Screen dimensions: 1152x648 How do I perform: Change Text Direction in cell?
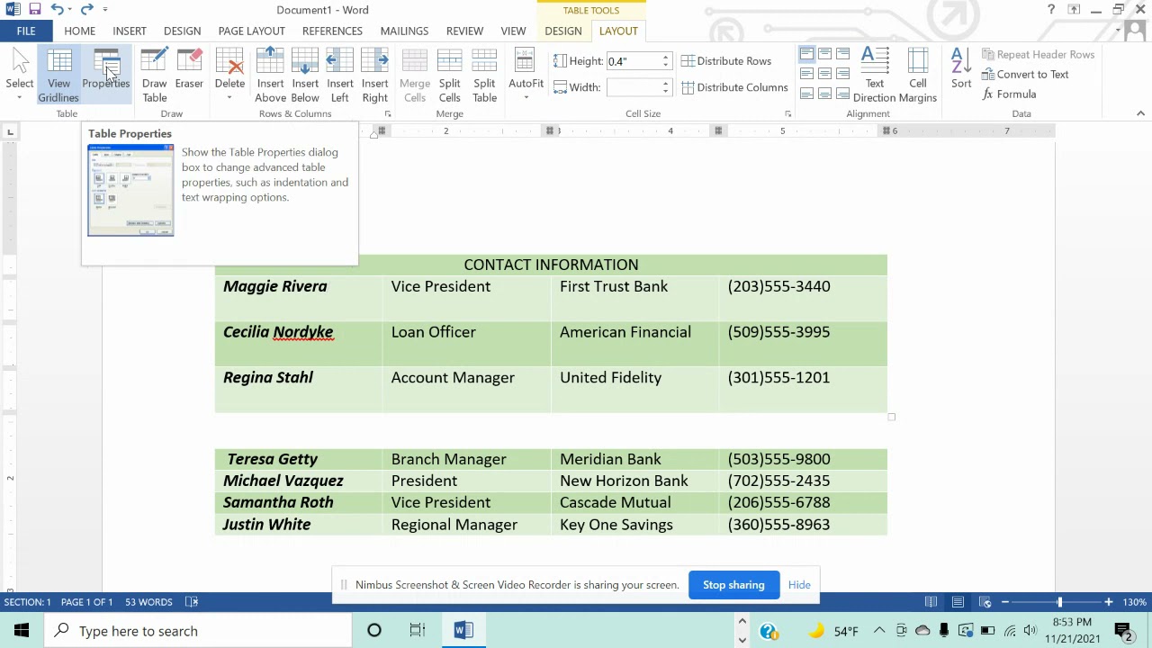pyautogui.click(x=874, y=76)
